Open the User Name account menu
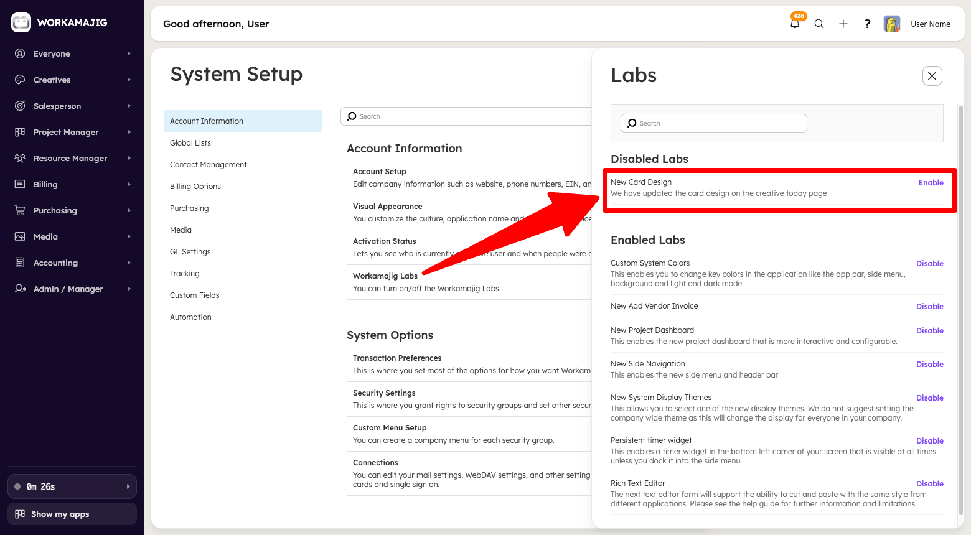971x535 pixels. point(931,24)
